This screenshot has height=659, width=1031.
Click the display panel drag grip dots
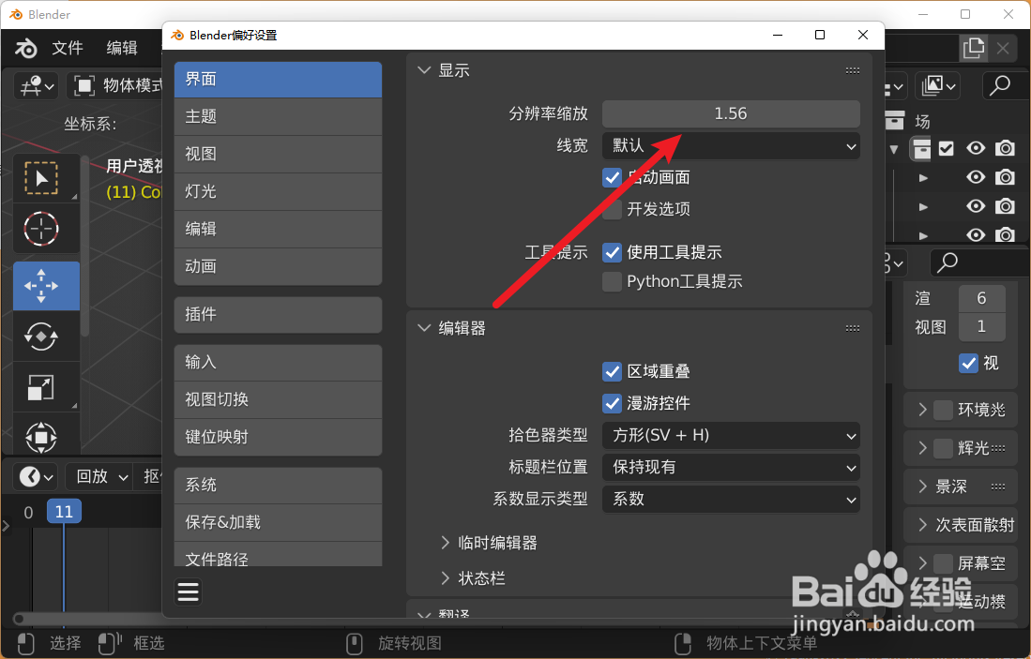tap(852, 70)
